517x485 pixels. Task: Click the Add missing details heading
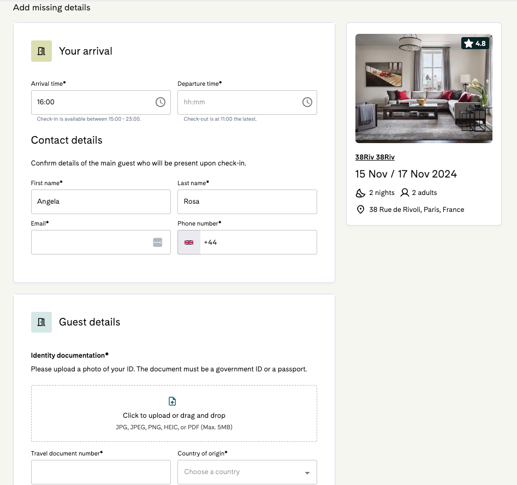[x=51, y=8]
